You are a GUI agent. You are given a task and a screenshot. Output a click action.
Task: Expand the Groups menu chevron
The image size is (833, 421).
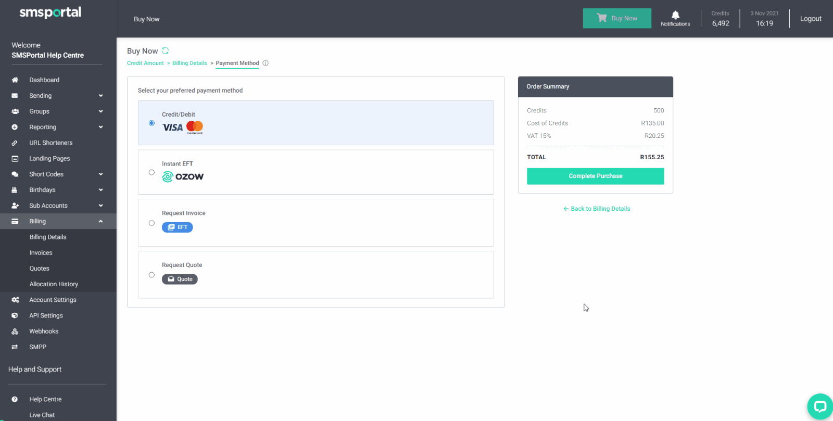pyautogui.click(x=101, y=111)
